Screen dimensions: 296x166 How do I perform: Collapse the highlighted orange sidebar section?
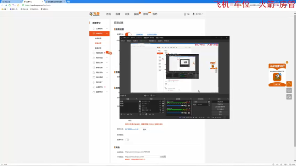point(107,34)
